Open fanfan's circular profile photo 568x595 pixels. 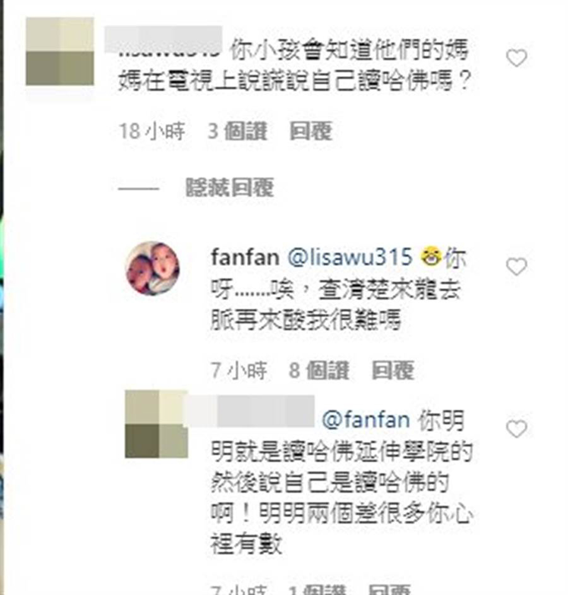(153, 268)
